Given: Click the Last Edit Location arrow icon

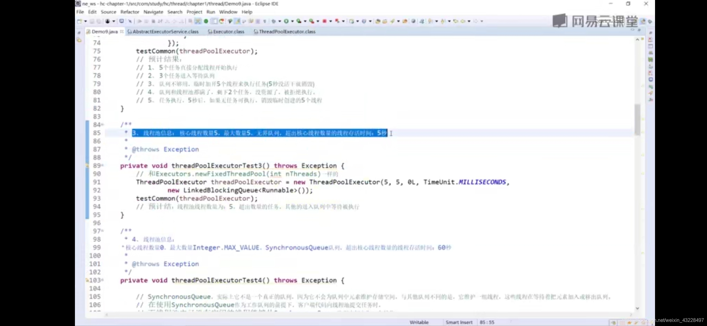Looking at the screenshot, I should [456, 21].
